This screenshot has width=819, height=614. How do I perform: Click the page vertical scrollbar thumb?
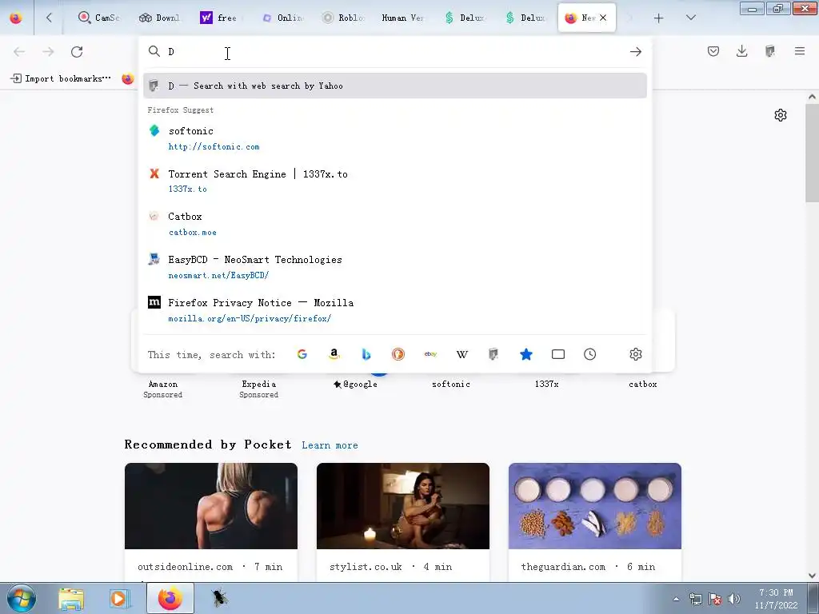813,153
